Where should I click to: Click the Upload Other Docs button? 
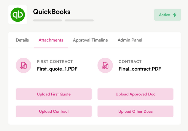[135, 111]
